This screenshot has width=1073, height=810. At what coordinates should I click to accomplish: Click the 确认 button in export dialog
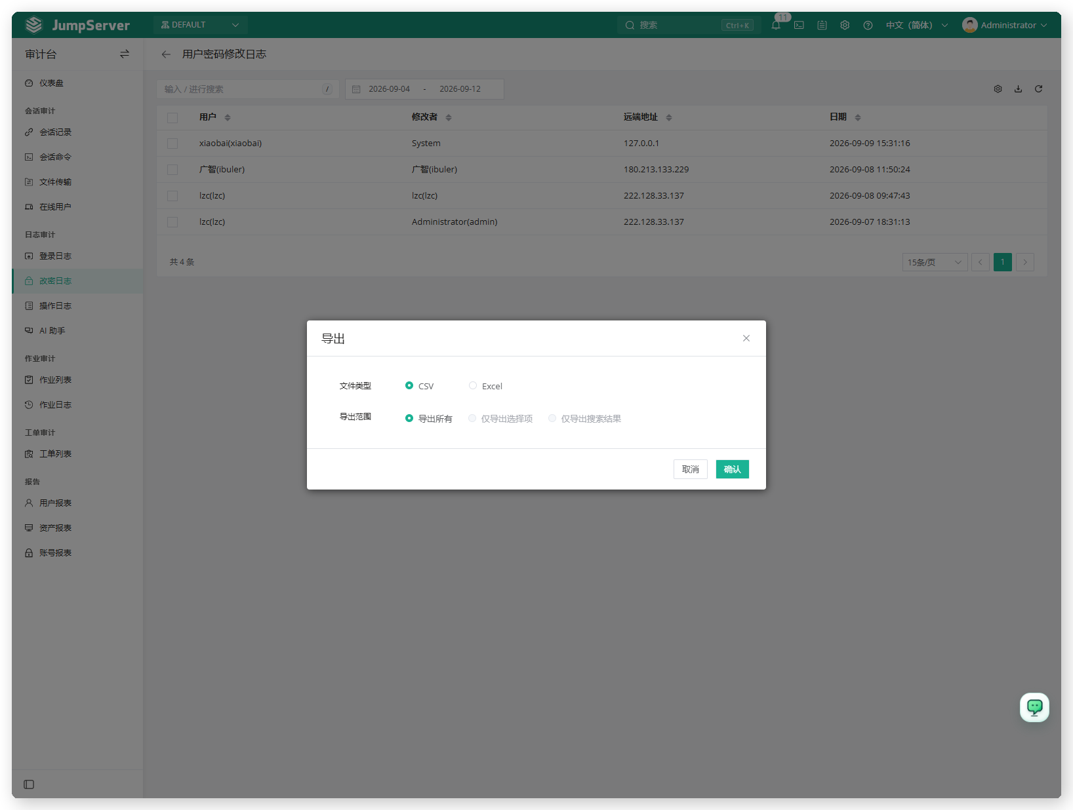732,469
